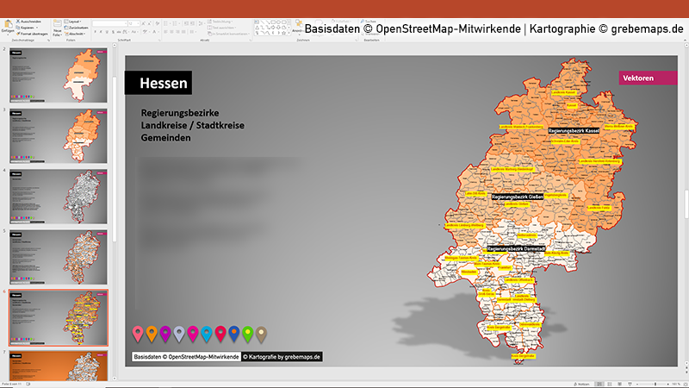Click Format übertragen painter icon
The height and width of the screenshot is (388, 689).
pos(31,32)
